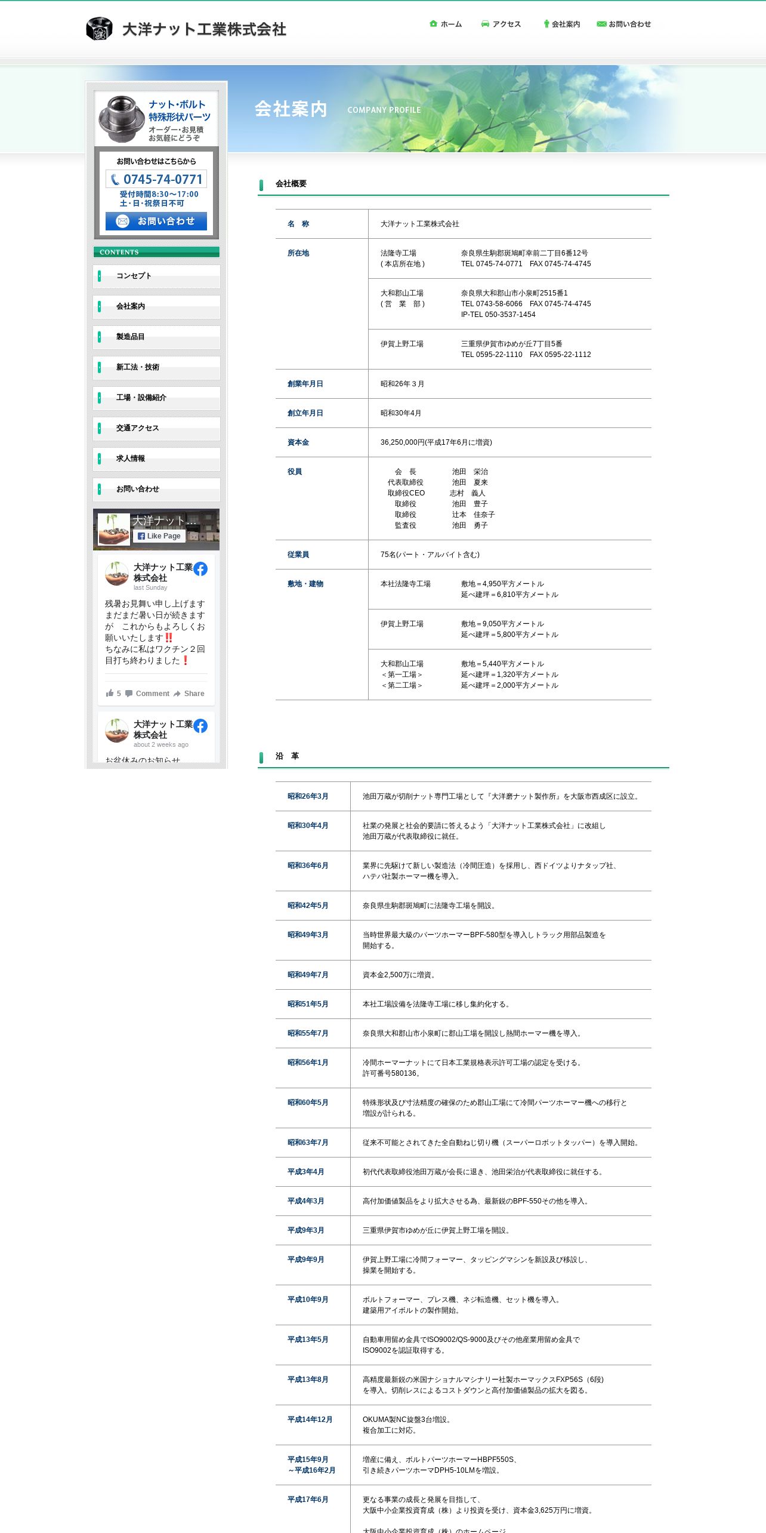Click the comment bubble icon on Facebook post
This screenshot has width=766, height=1533.
tap(129, 694)
